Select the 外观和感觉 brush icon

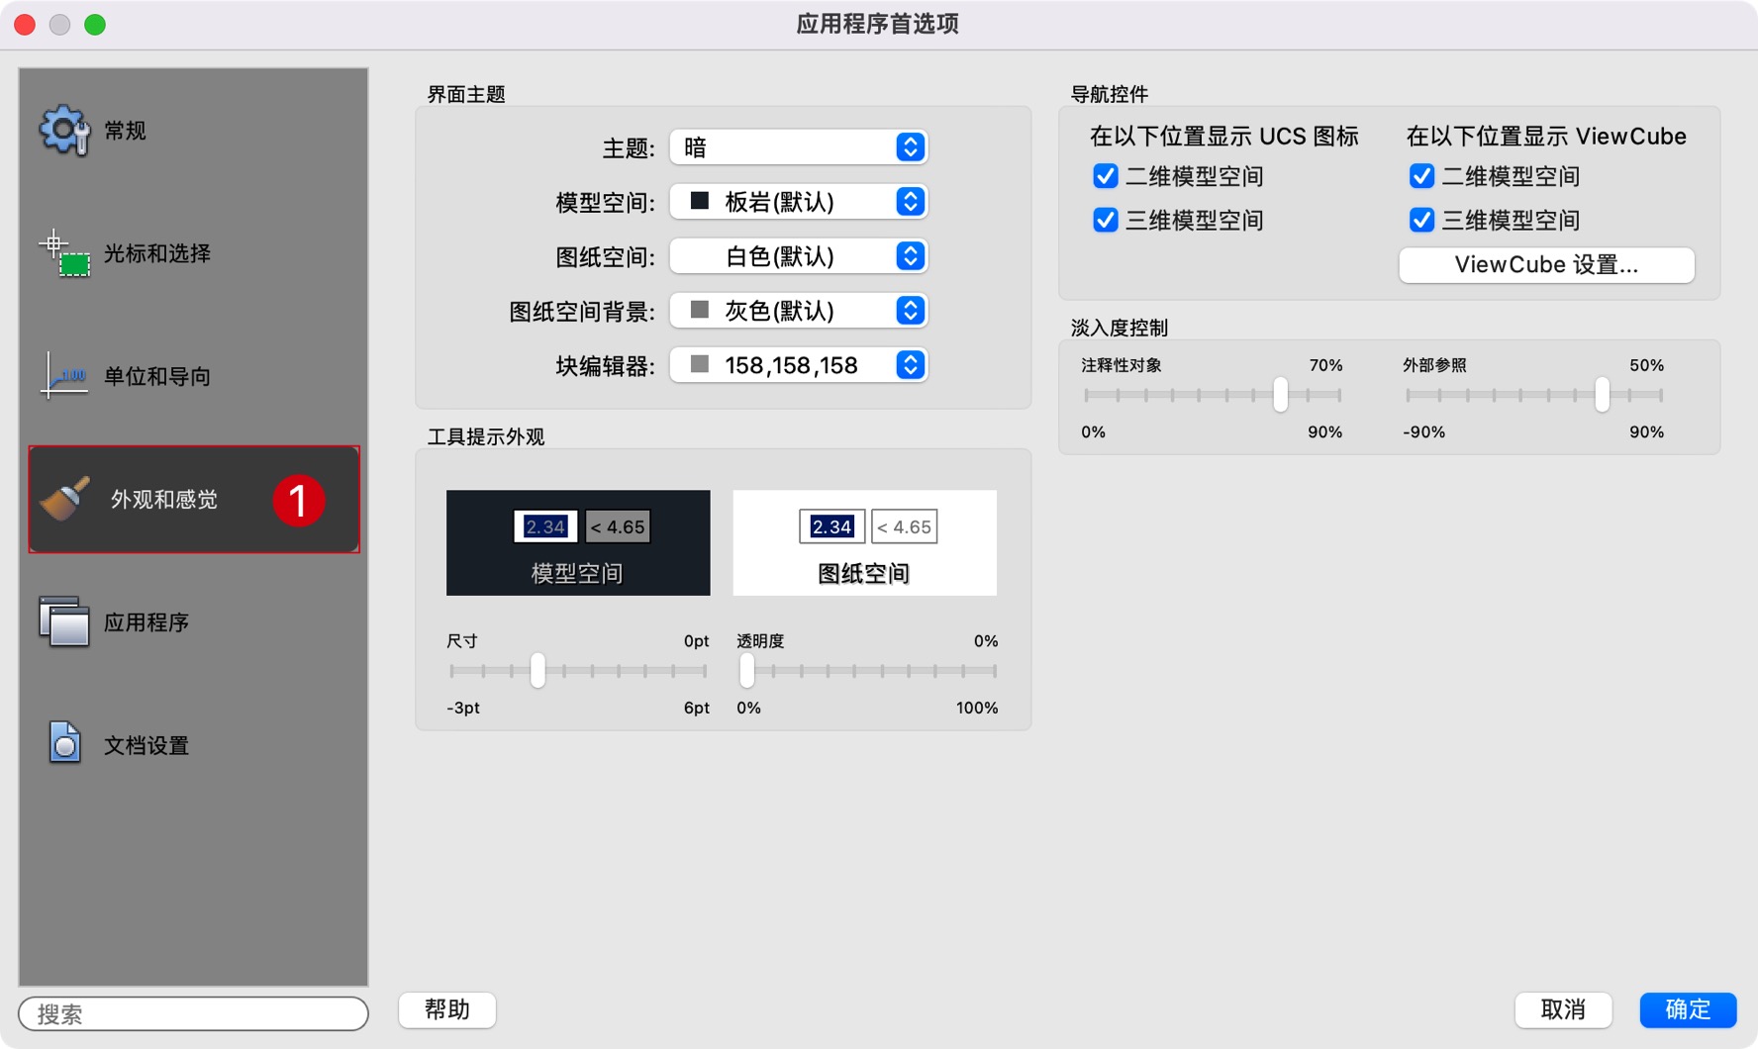(x=63, y=499)
